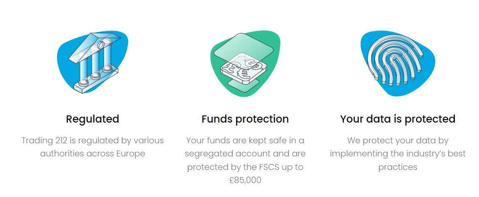
Task: Click the "£85,000" amount text
Action: (245, 180)
